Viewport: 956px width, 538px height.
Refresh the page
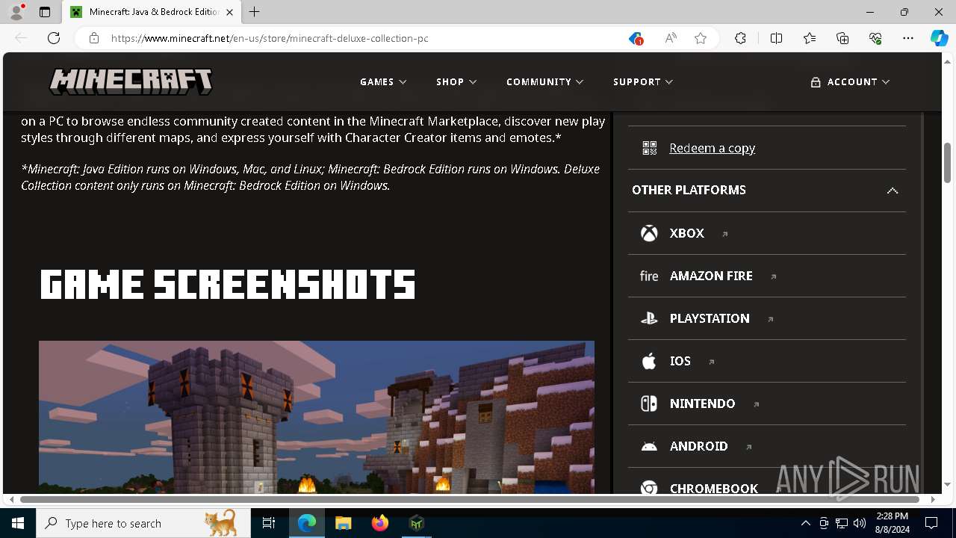pos(54,38)
